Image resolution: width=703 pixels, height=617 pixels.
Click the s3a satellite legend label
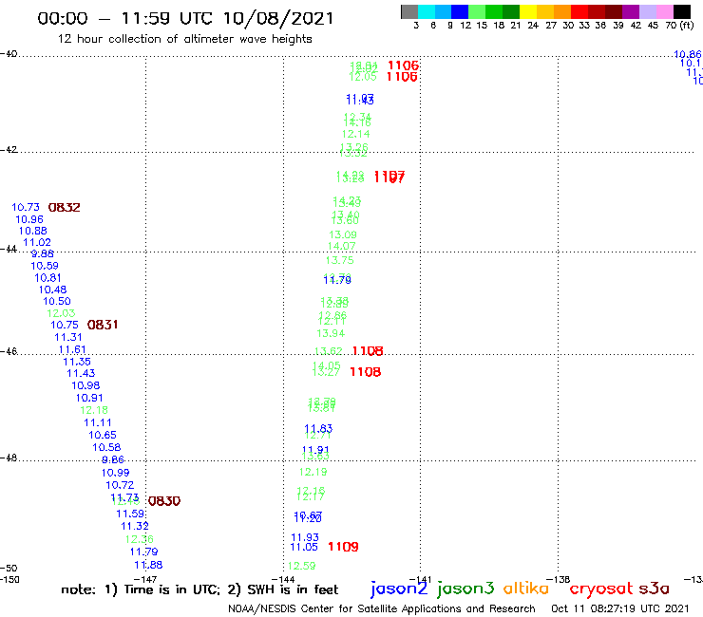tap(654, 589)
